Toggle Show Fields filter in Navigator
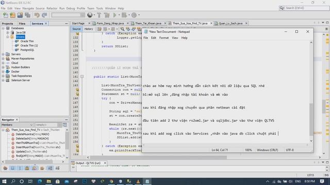 coord(12,168)
